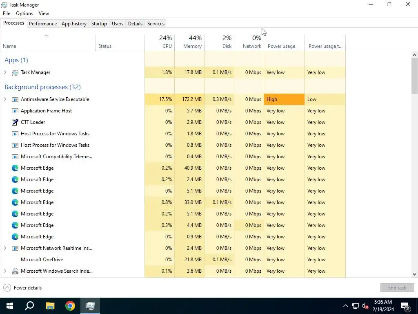Click the 172.2 MB memory value
This screenshot has height=314, width=418.
click(x=192, y=99)
